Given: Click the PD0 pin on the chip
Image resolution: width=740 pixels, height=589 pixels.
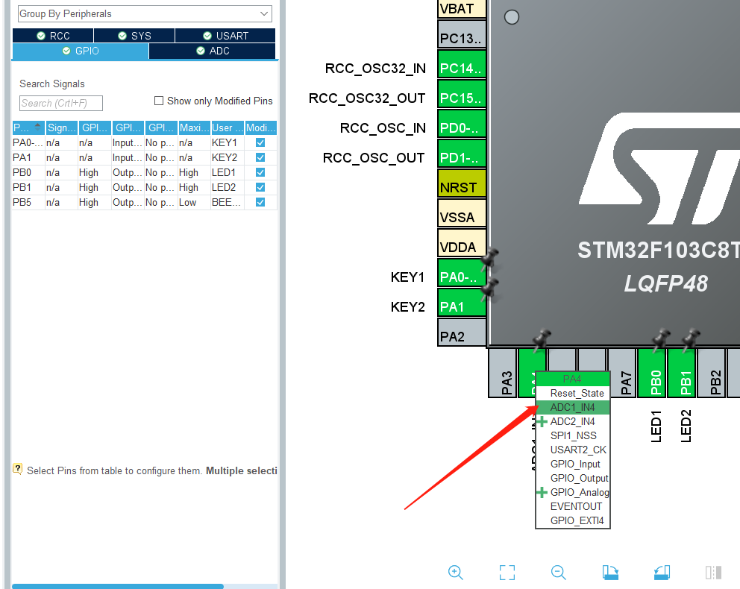Looking at the screenshot, I should [x=462, y=123].
